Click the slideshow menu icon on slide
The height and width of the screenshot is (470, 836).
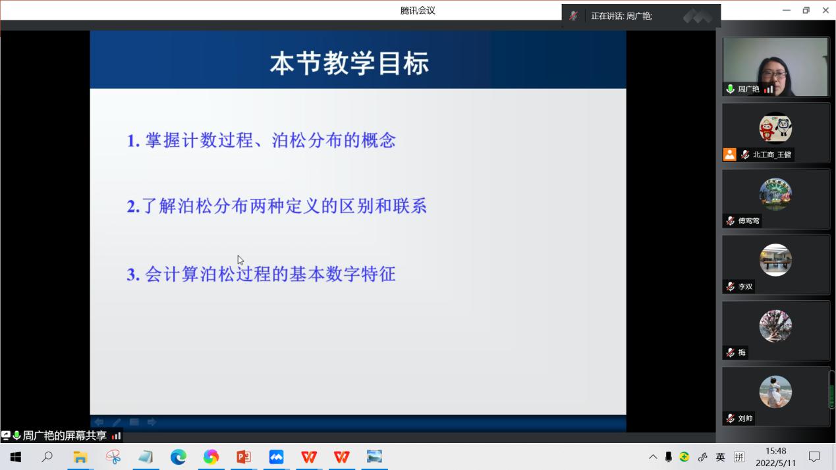coord(134,422)
